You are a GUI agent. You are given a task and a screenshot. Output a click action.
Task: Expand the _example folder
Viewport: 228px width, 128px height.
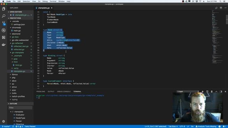(17, 56)
